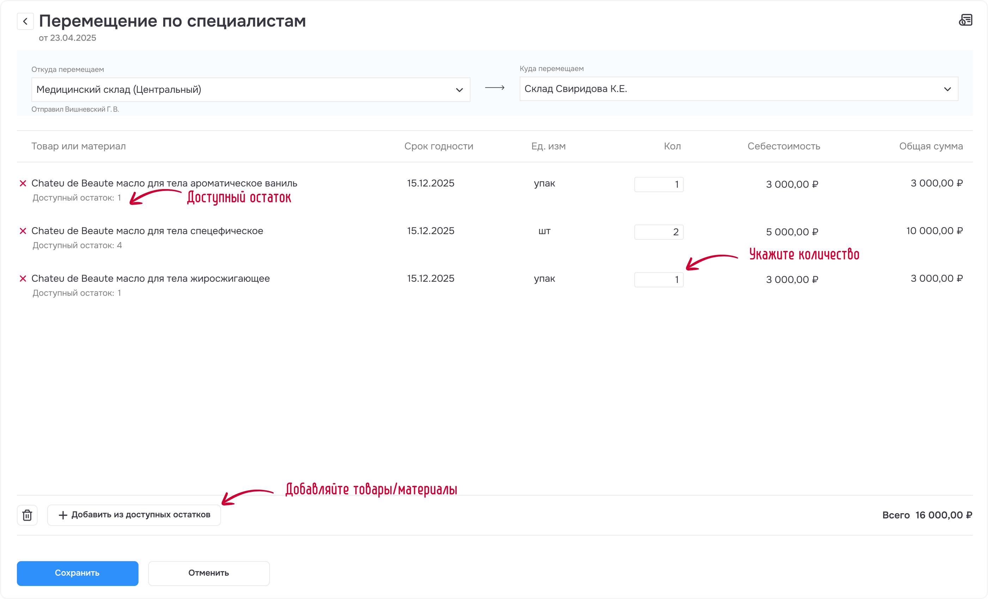Remove the жиросжигающее oil row with red X
Viewport: 988px width, 599px height.
[23, 278]
